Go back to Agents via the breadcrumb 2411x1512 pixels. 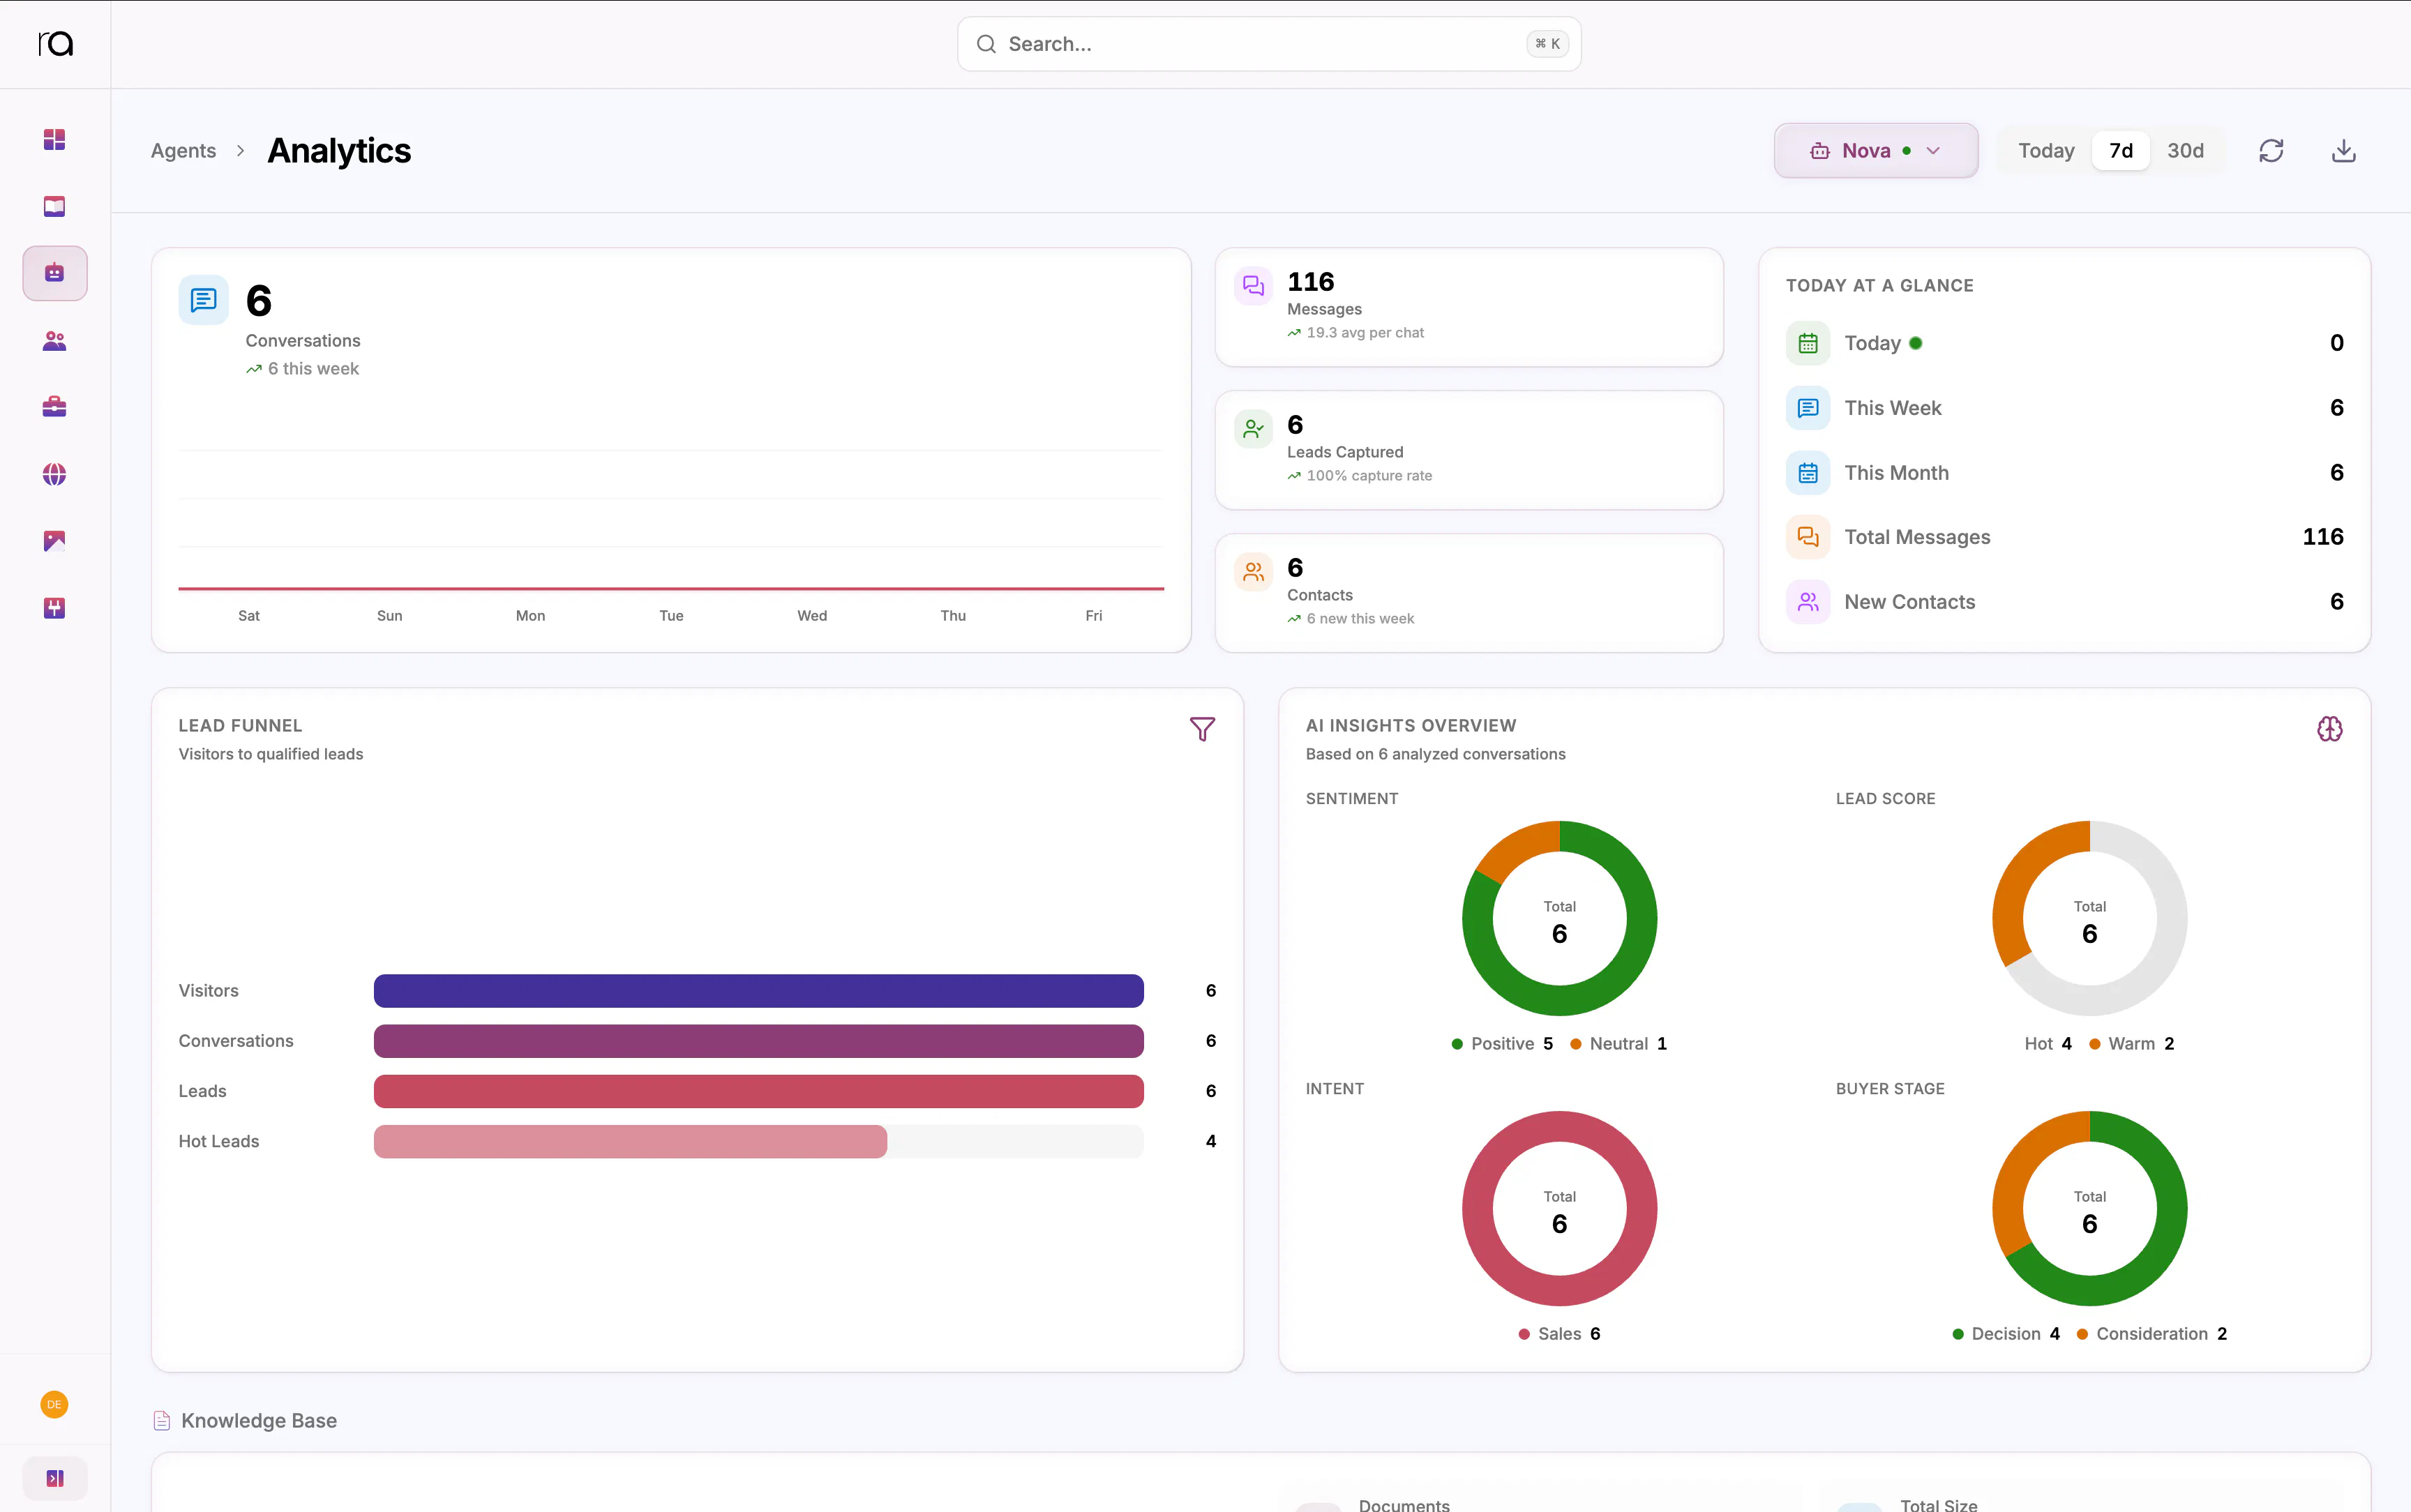183,151
